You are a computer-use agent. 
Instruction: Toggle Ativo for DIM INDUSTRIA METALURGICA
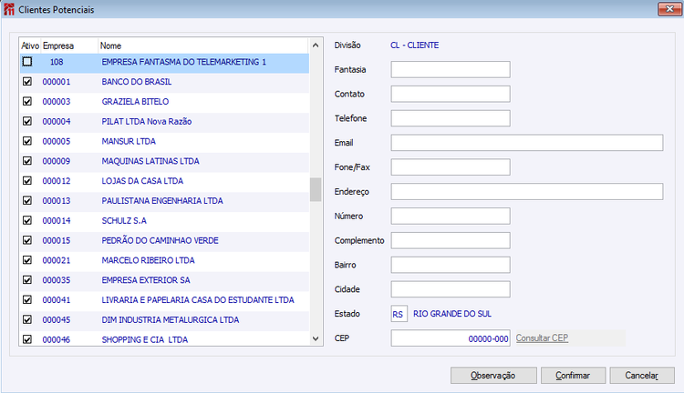pyautogui.click(x=27, y=319)
